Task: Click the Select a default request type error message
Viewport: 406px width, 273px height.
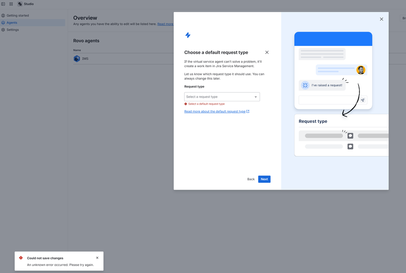Action: [206, 104]
